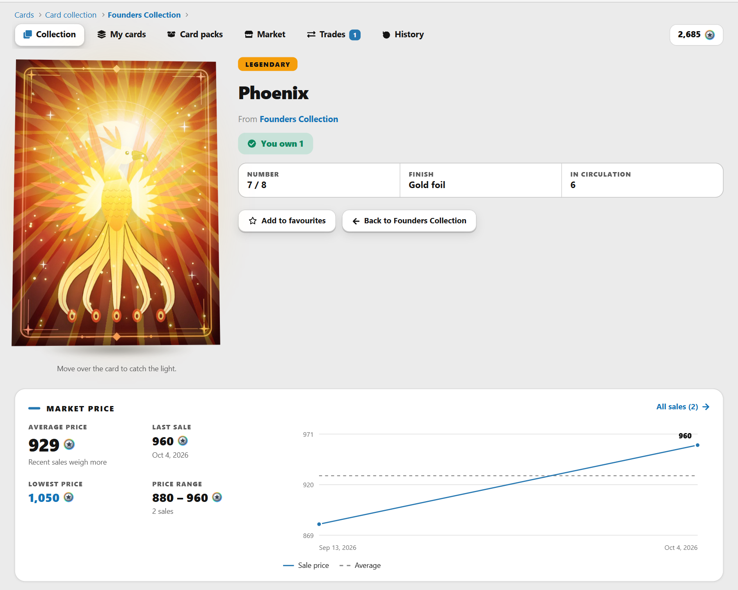Open the Trades tab
The image size is (738, 590).
point(334,34)
